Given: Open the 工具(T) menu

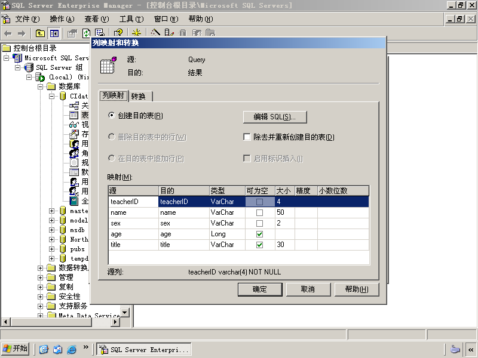Looking at the screenshot, I should coord(131,19).
